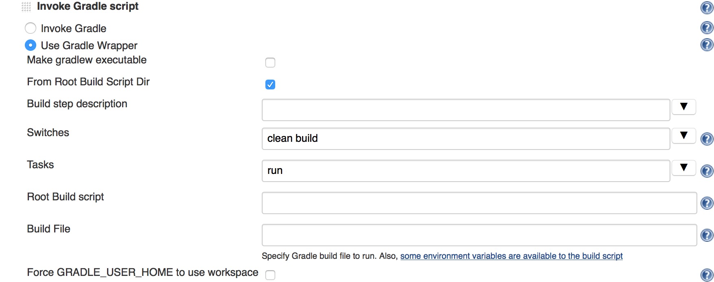Tick Force GRADLE_USER_HOME to use workspace
The height and width of the screenshot is (282, 714).
tap(270, 275)
